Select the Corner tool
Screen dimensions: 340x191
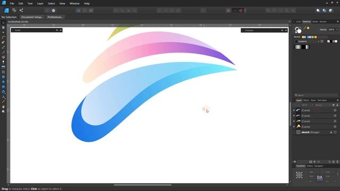coord(3,38)
